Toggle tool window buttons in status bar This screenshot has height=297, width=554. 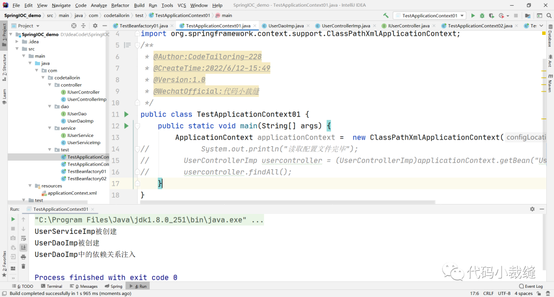coord(4,293)
